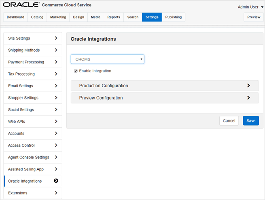
Task: Open Extensions settings in sidebar
Action: (x=33, y=193)
